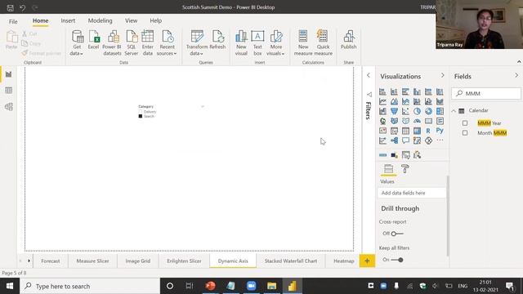Collapse the ribbon with caret

[x=519, y=62]
